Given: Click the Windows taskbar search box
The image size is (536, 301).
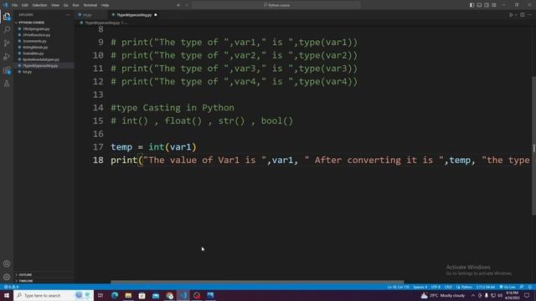Looking at the screenshot, I should pyautogui.click(x=54, y=295).
